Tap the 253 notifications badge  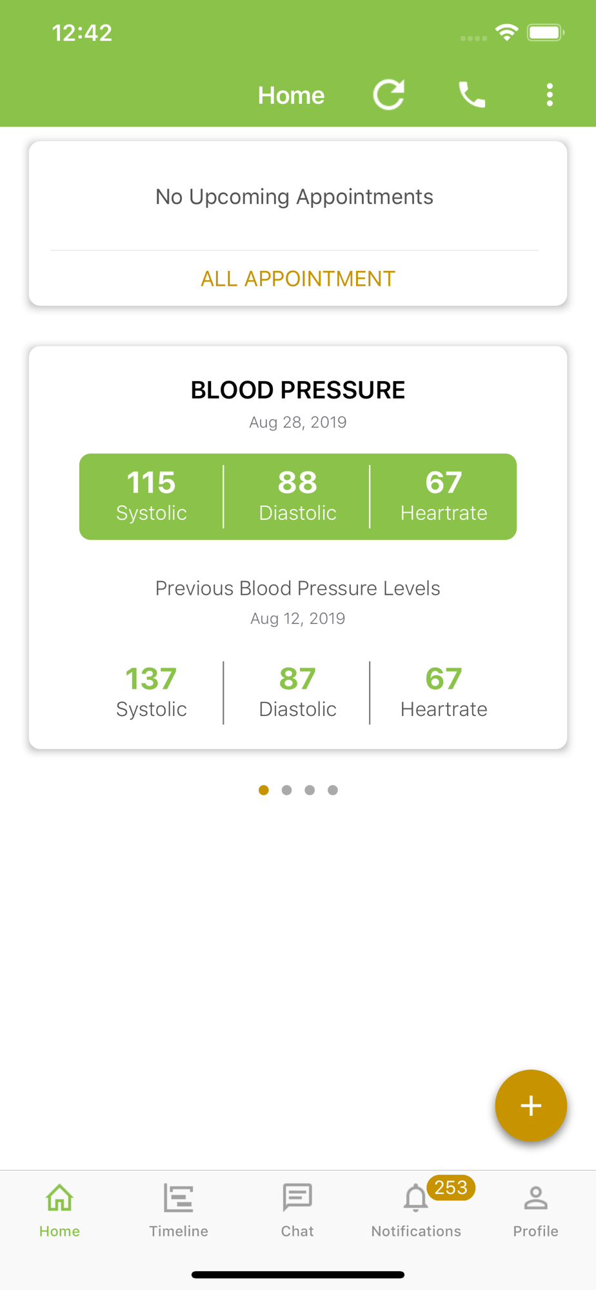451,1187
